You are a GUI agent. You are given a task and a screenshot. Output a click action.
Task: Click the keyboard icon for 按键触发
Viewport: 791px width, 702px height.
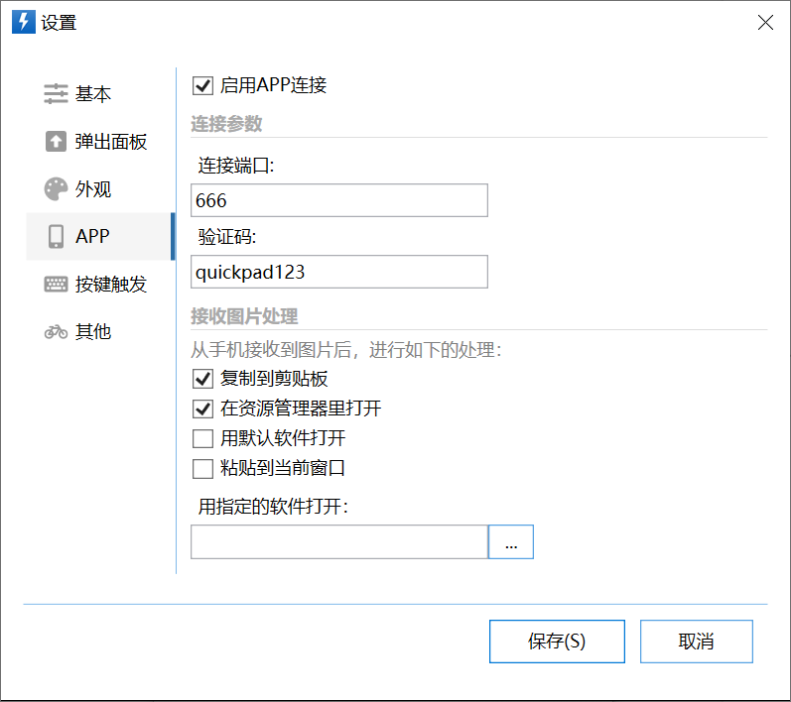[x=56, y=285]
